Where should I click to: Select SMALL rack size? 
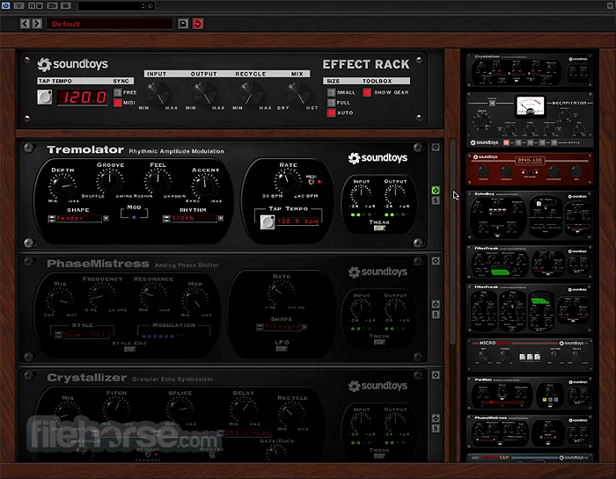click(x=331, y=92)
